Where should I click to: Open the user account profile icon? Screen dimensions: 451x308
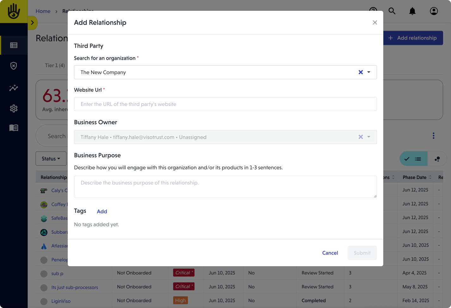coord(434,11)
